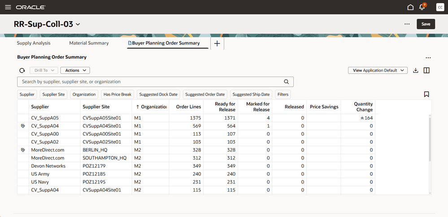Open the column layout icon
Screen dimensions: 448x217
tap(426, 70)
